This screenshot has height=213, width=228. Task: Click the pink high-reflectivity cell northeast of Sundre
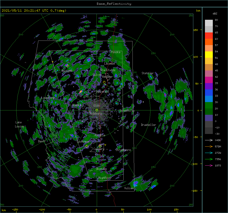click(x=81, y=92)
